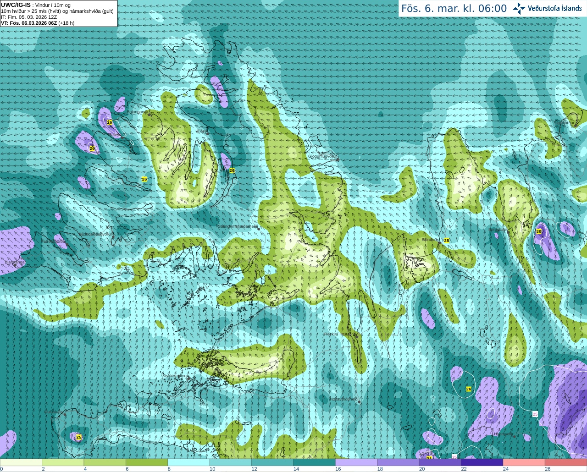This screenshot has width=587, height=472.
Task: Click the 6–8 m/s olive green swatch
Action: coord(147,462)
